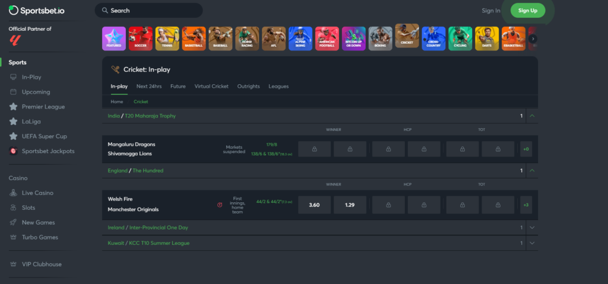This screenshot has width=608, height=284.
Task: Open the Basketball category tile
Action: click(194, 39)
